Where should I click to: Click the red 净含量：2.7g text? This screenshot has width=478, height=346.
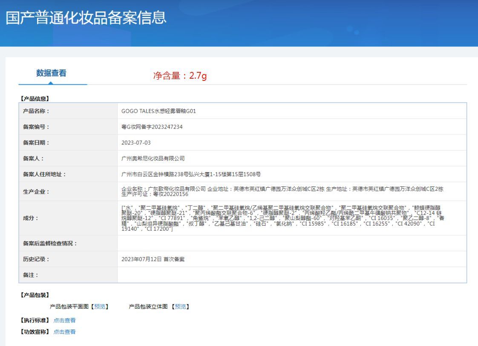(x=180, y=75)
